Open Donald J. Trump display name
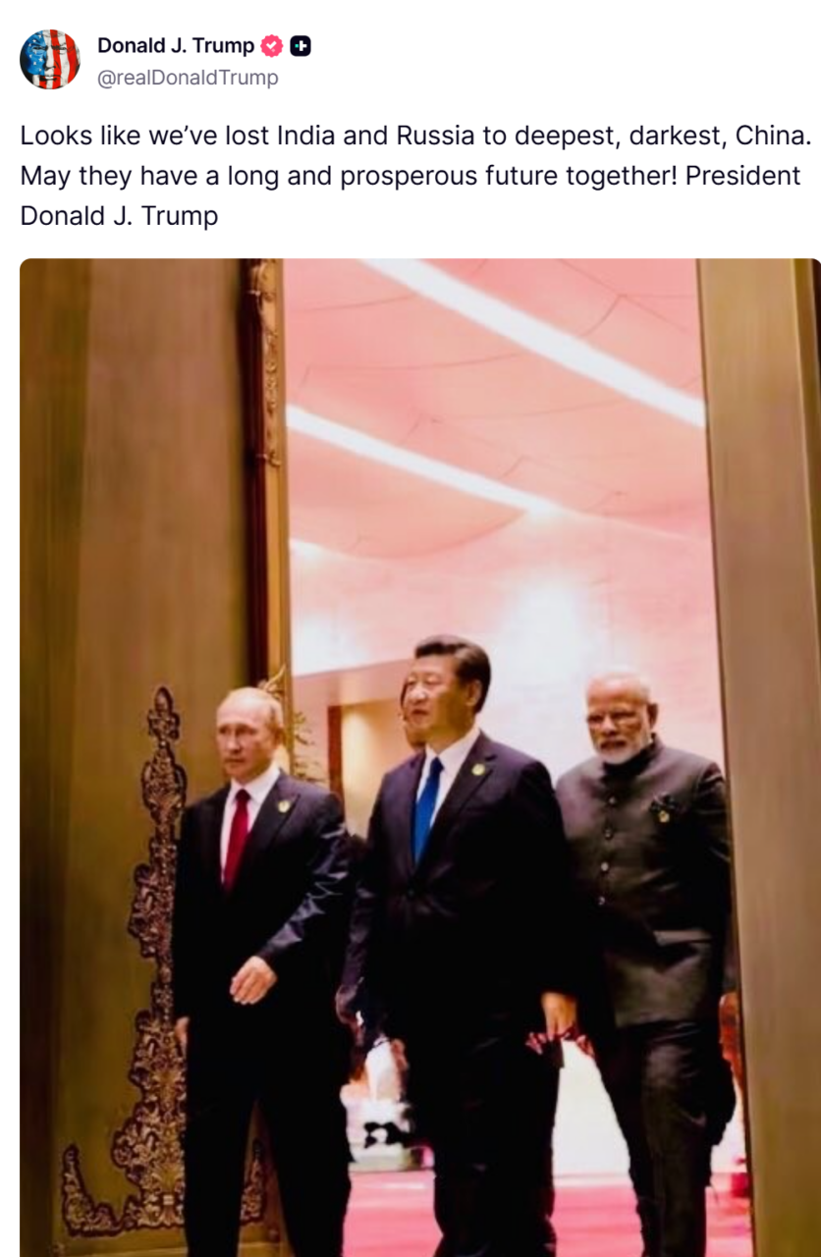This screenshot has height=1257, width=821. click(x=176, y=46)
